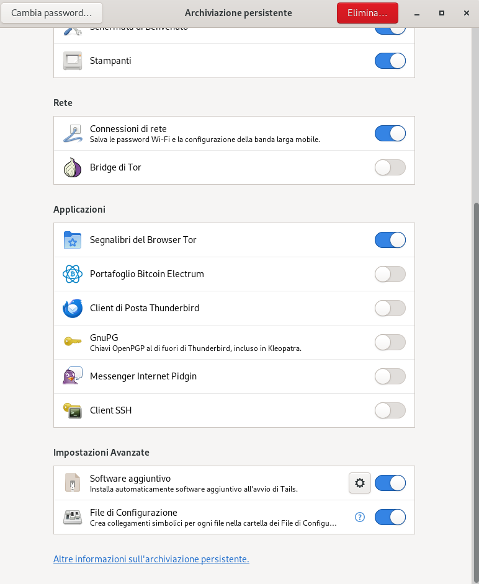Click the vertical scrollbar thumb
The width and height of the screenshot is (479, 584).
(x=476, y=391)
